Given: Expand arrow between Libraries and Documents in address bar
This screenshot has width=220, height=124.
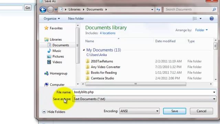Looking at the screenshot, I should (x=84, y=10).
